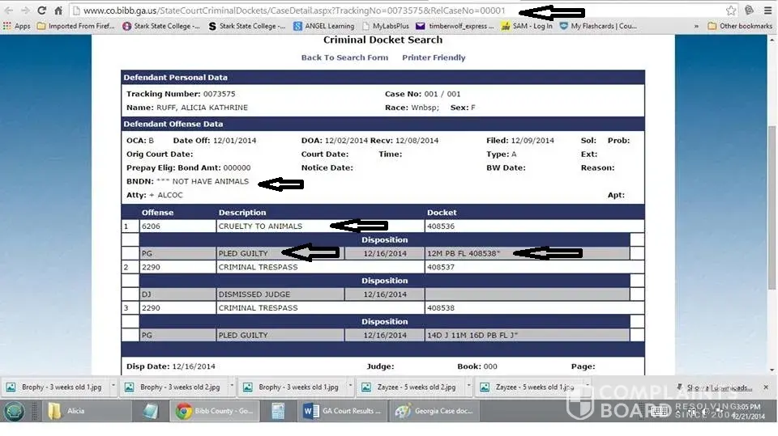Click the extension icon beside the star
Screen dimensions: 778x436
click(749, 11)
